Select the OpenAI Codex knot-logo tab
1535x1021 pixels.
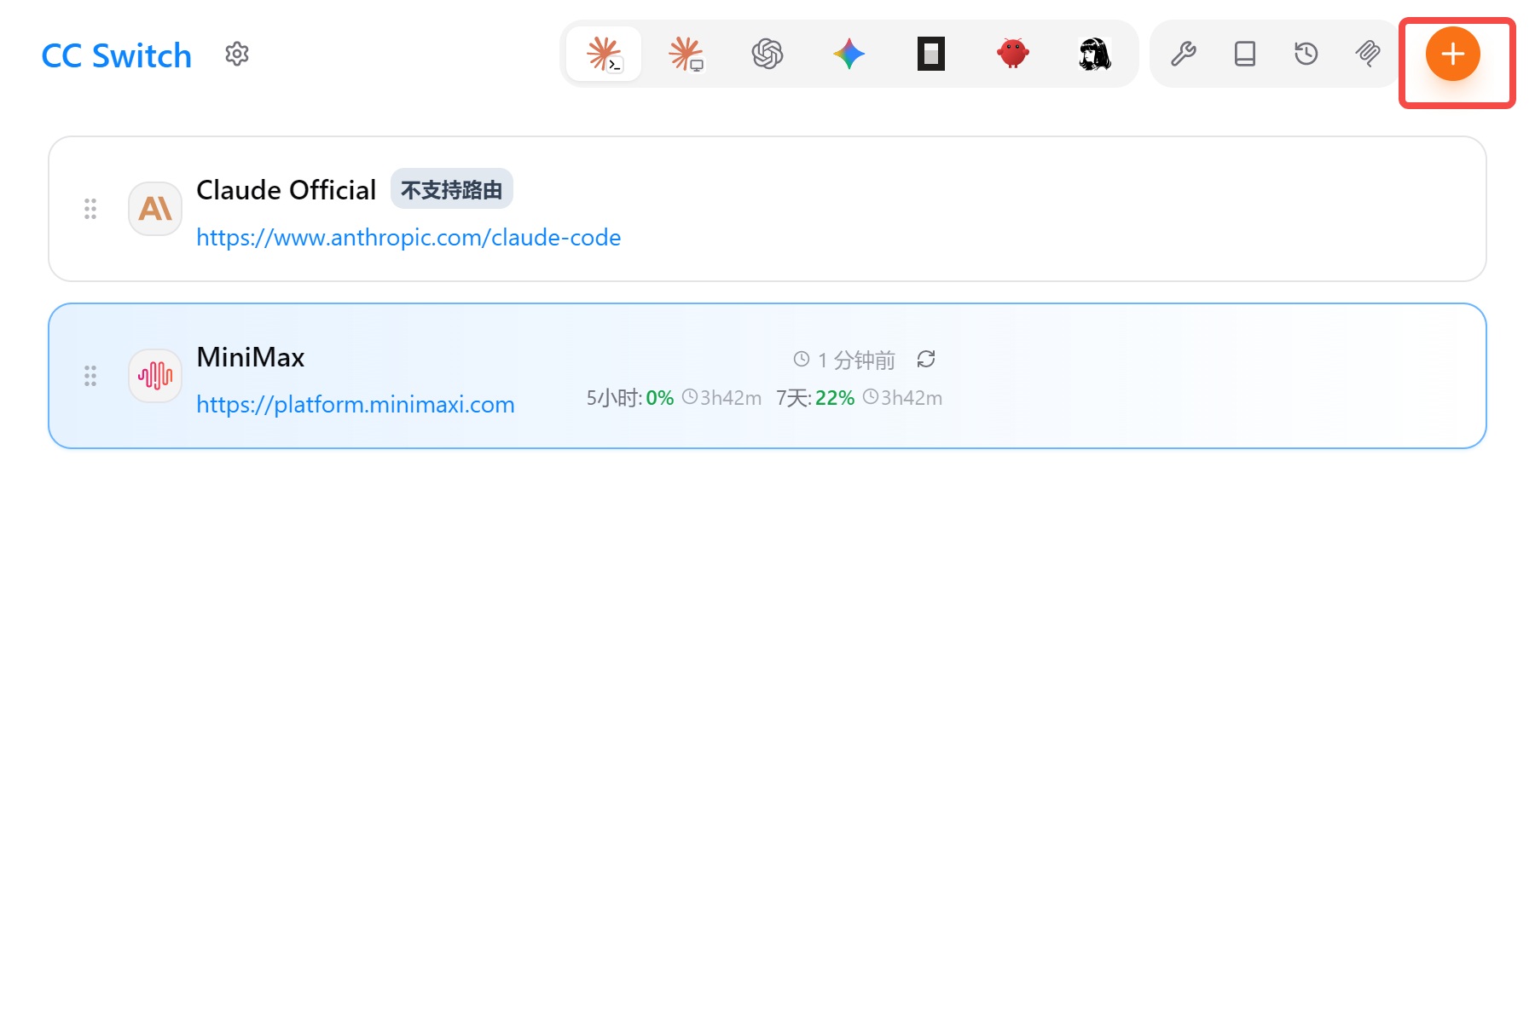767,55
